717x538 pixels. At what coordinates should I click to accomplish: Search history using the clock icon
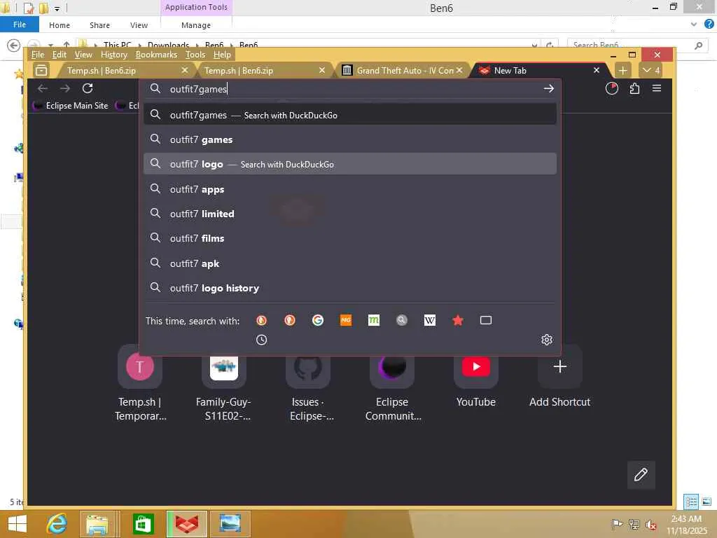coord(262,340)
